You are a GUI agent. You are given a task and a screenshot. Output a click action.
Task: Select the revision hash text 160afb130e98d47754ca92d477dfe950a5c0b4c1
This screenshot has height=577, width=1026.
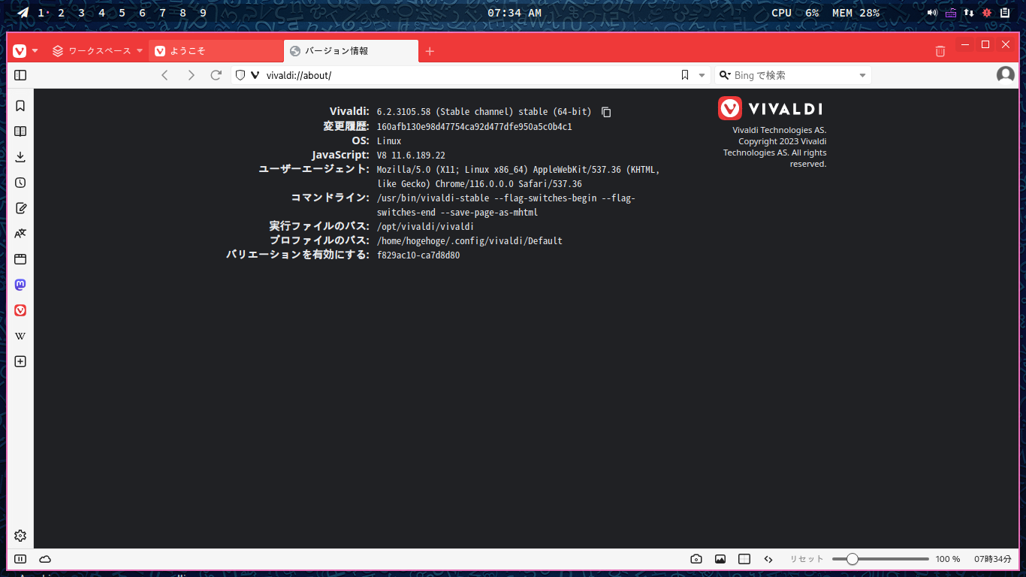pyautogui.click(x=474, y=126)
